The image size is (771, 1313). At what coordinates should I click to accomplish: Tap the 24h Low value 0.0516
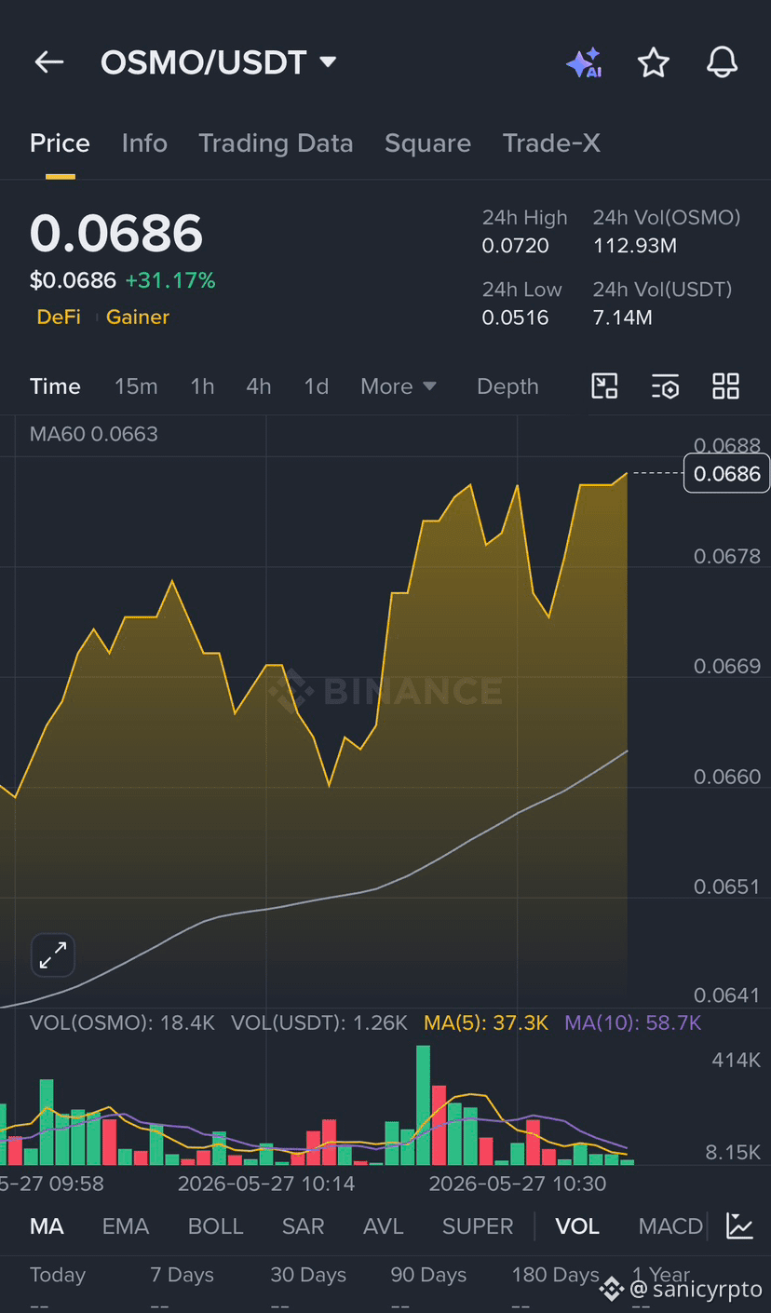click(515, 318)
